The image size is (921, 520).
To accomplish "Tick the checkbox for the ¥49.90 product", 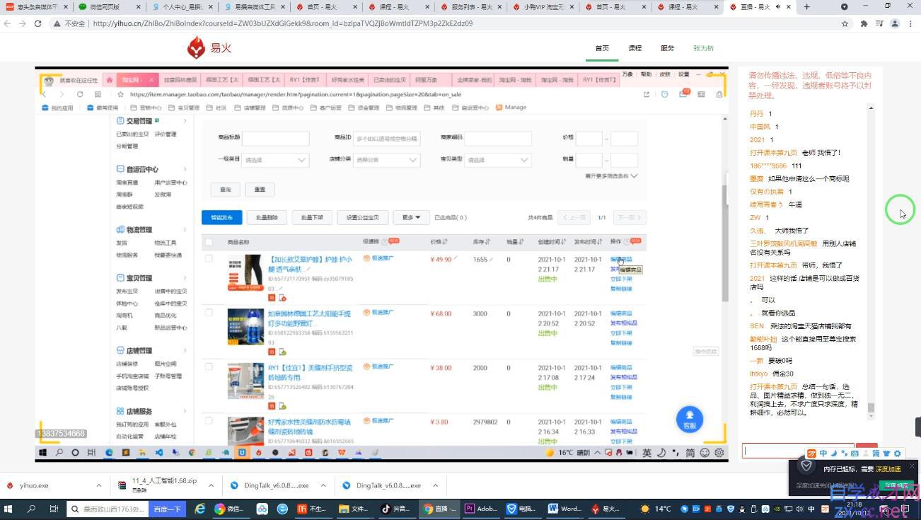I will pyautogui.click(x=209, y=258).
